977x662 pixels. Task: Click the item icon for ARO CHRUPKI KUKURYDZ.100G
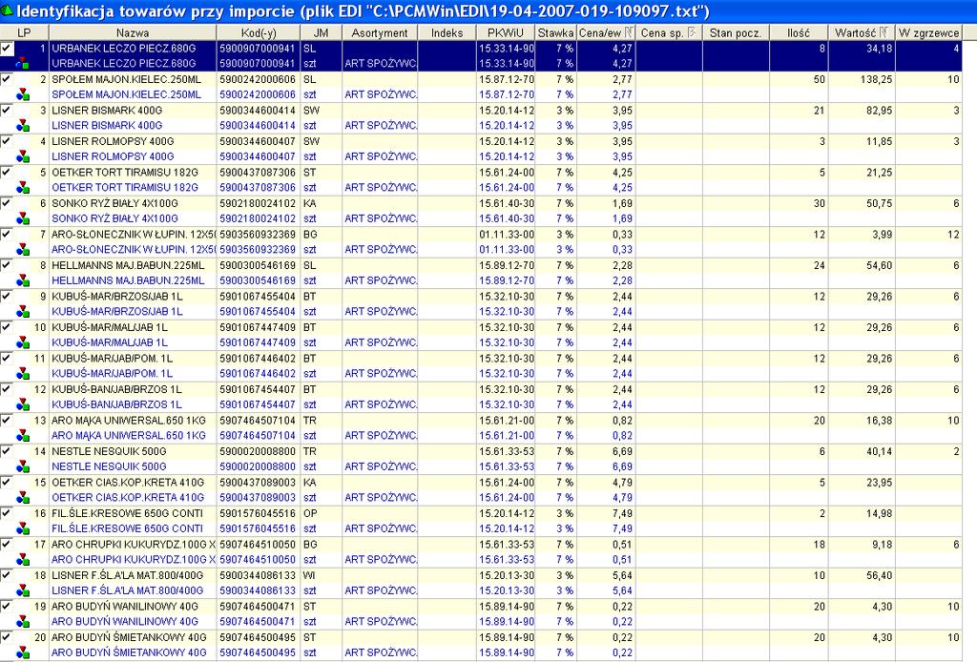pos(23,559)
